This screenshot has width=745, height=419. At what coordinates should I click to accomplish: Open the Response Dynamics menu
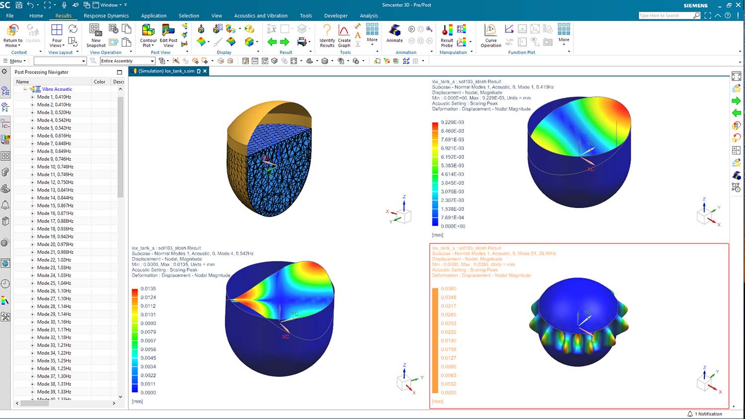pos(106,15)
